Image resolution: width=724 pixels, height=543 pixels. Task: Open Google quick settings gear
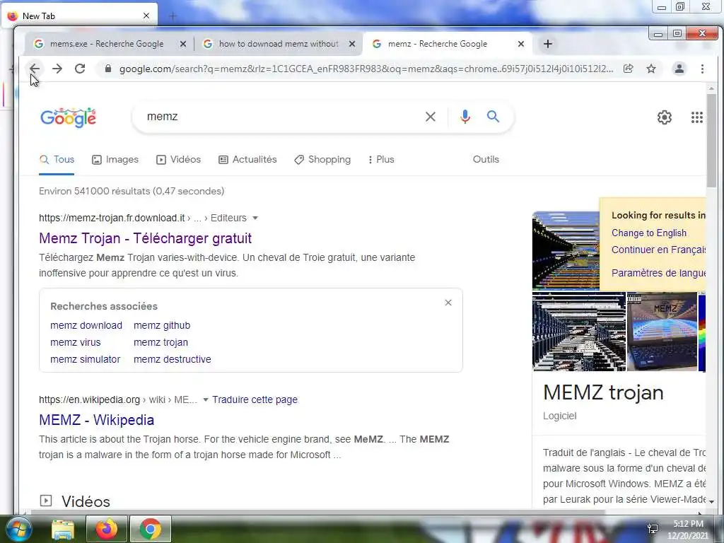(665, 117)
